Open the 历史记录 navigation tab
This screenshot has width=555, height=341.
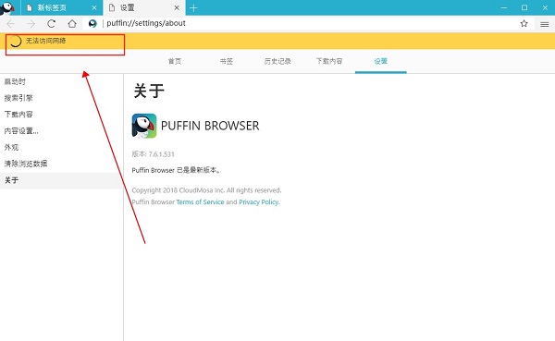pyautogui.click(x=277, y=61)
